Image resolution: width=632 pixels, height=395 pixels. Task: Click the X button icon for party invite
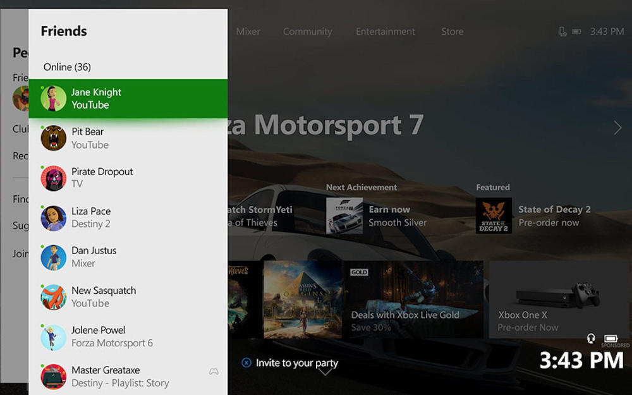246,363
